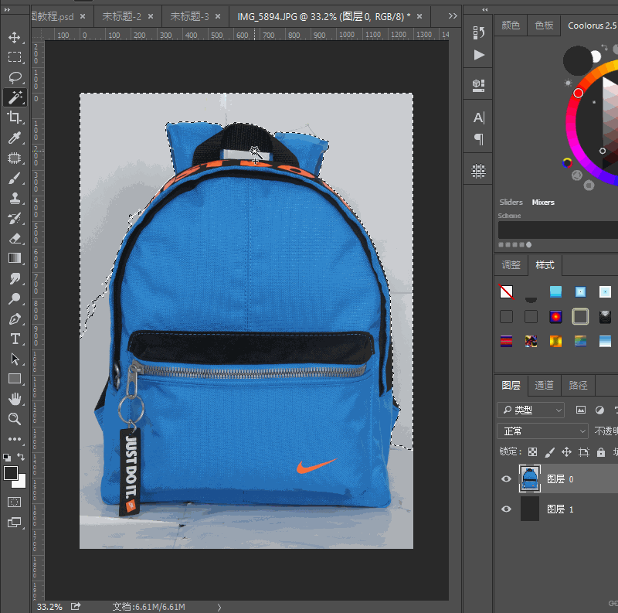Select the Crop tool
This screenshot has width=618, height=613.
tap(15, 117)
